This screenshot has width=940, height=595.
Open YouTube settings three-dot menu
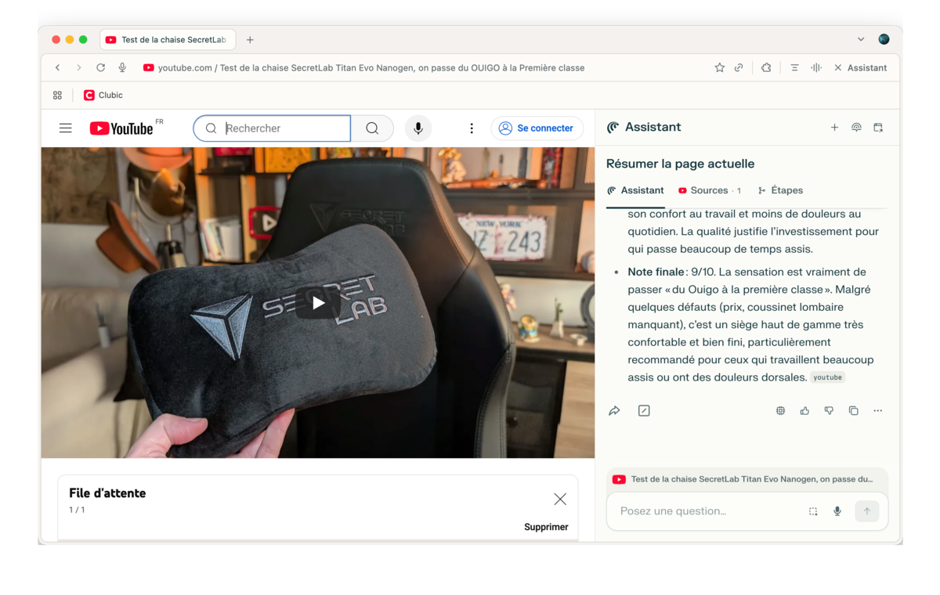click(x=472, y=128)
